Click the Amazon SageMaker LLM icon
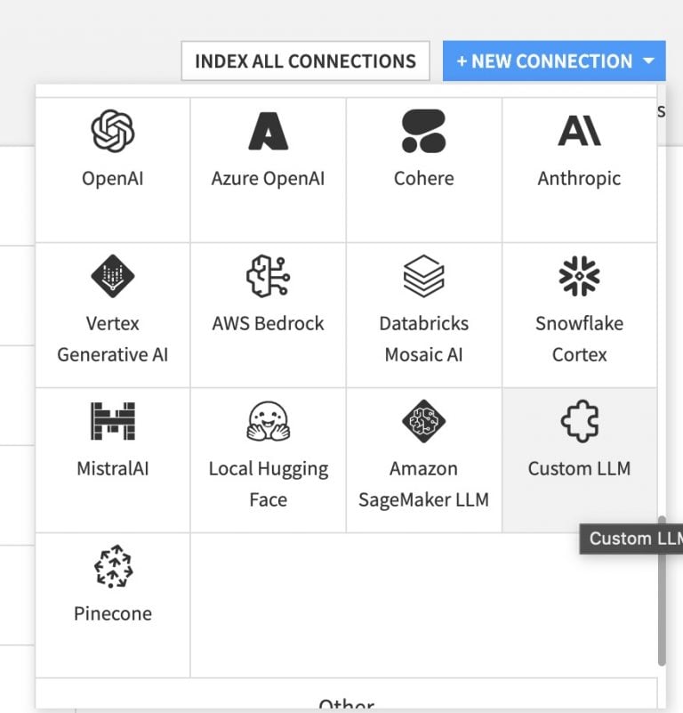Image resolution: width=683 pixels, height=713 pixels. (x=423, y=422)
